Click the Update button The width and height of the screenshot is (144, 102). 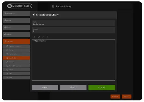pos(73,87)
